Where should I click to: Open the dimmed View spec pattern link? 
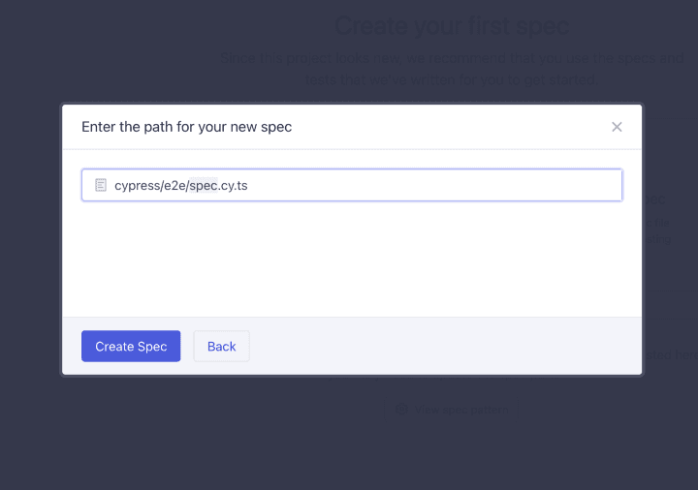tap(460, 411)
